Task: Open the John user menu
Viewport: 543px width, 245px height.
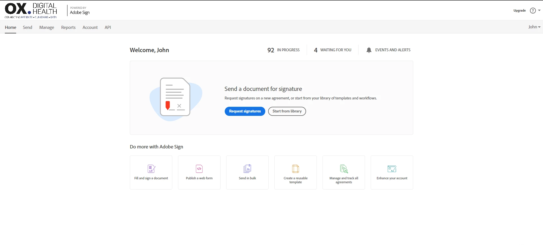Action: (534, 27)
